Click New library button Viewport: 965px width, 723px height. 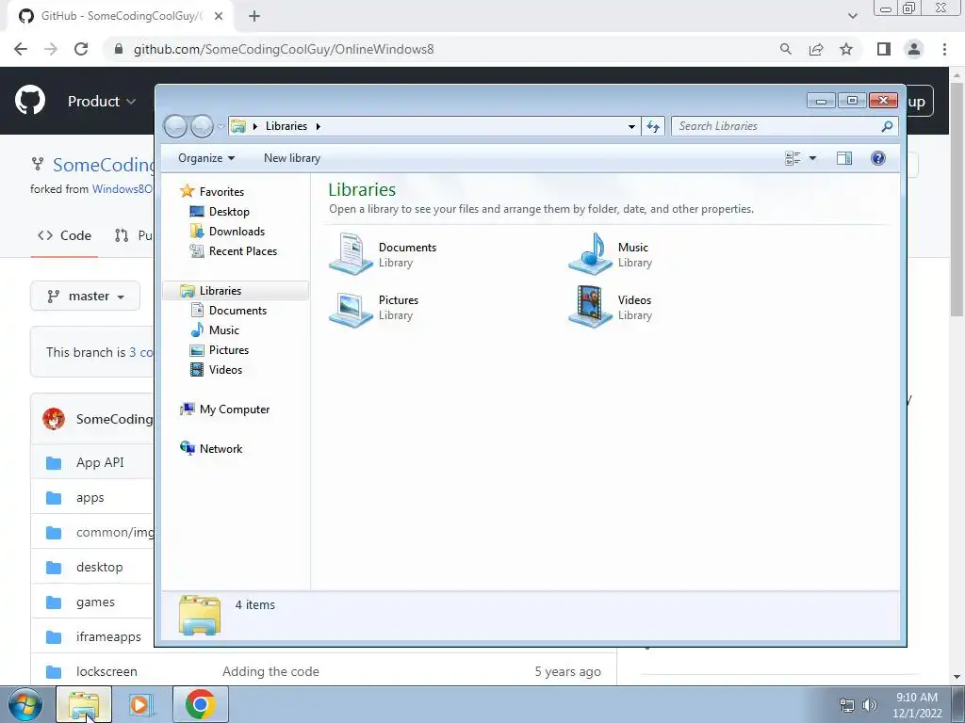pyautogui.click(x=292, y=158)
